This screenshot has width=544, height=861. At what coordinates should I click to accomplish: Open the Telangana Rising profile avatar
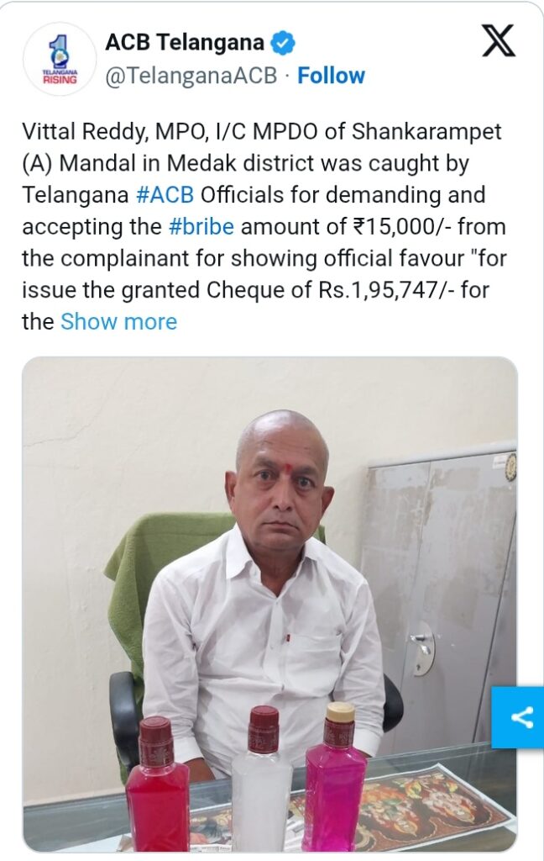60,58
